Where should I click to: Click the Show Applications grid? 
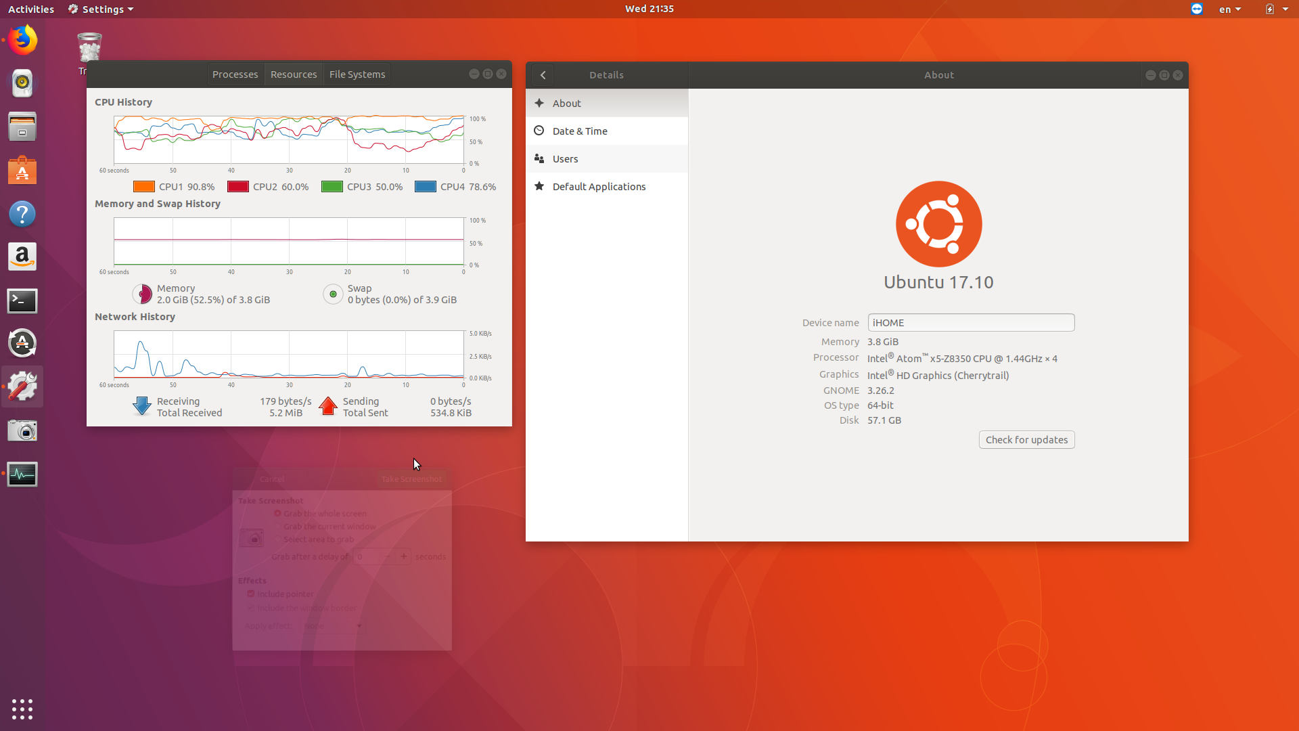point(22,709)
